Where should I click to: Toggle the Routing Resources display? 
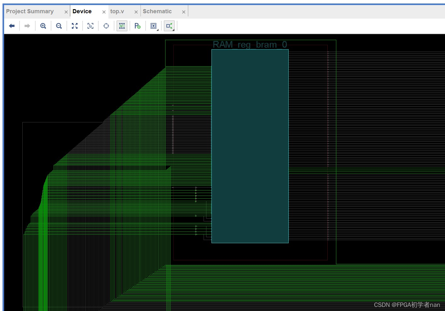[122, 26]
